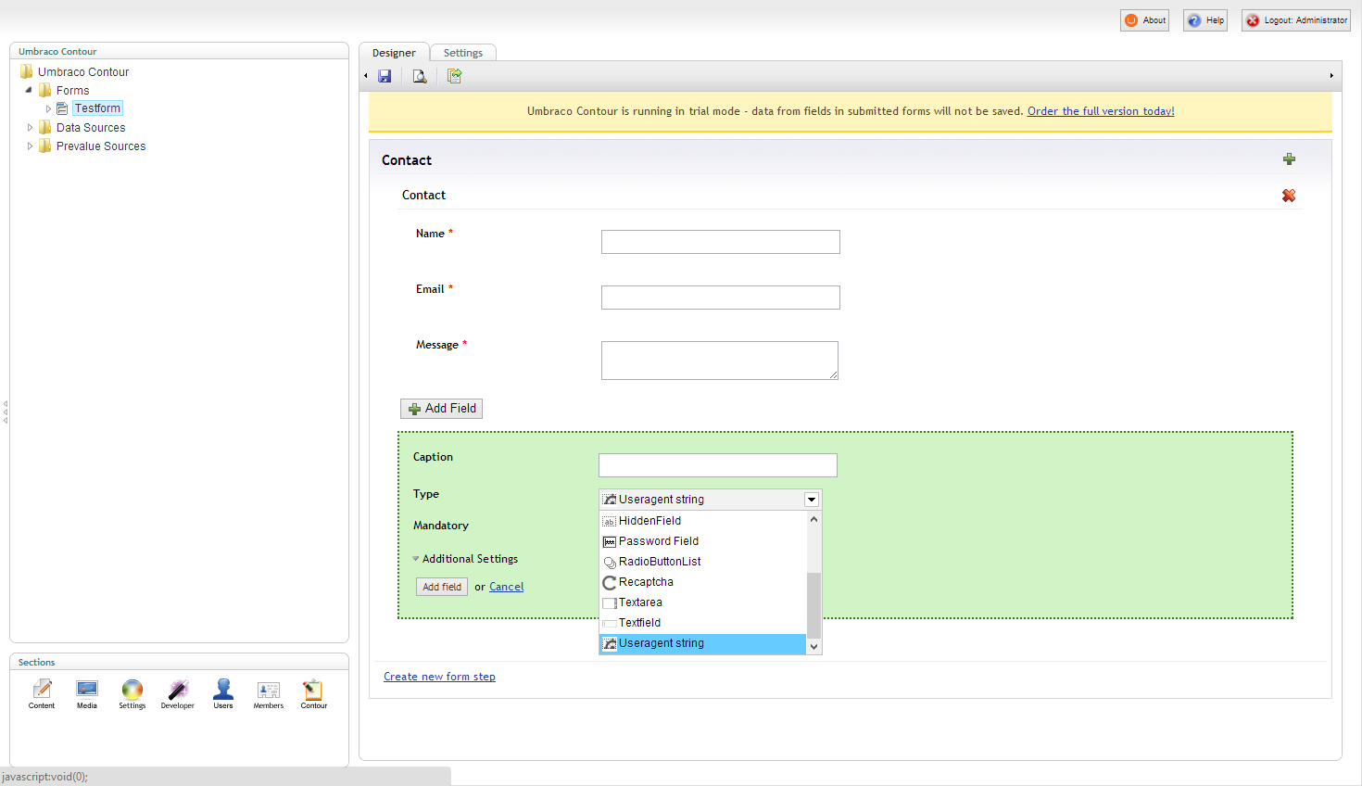
Task: Collapse the Additional Settings section
Action: coord(416,559)
